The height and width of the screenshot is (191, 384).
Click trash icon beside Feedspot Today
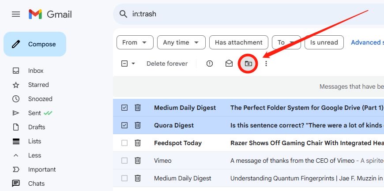pos(138,143)
